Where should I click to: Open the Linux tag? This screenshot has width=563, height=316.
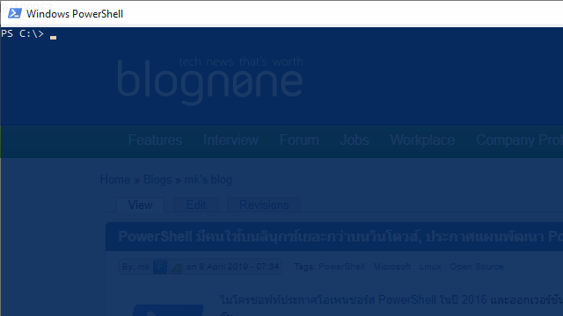[430, 267]
